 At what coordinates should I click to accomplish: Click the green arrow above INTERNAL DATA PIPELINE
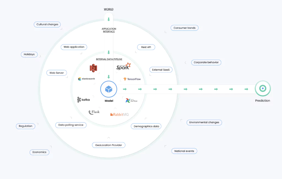[x=109, y=52]
